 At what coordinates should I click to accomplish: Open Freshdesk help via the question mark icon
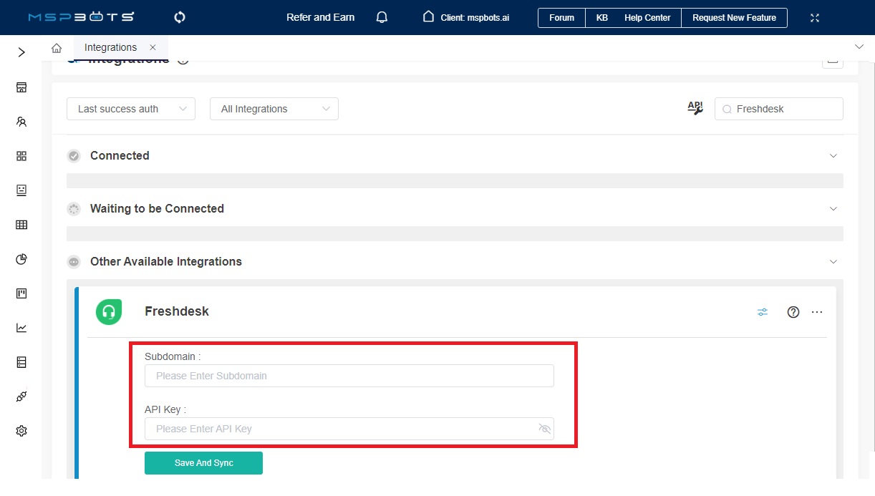793,311
